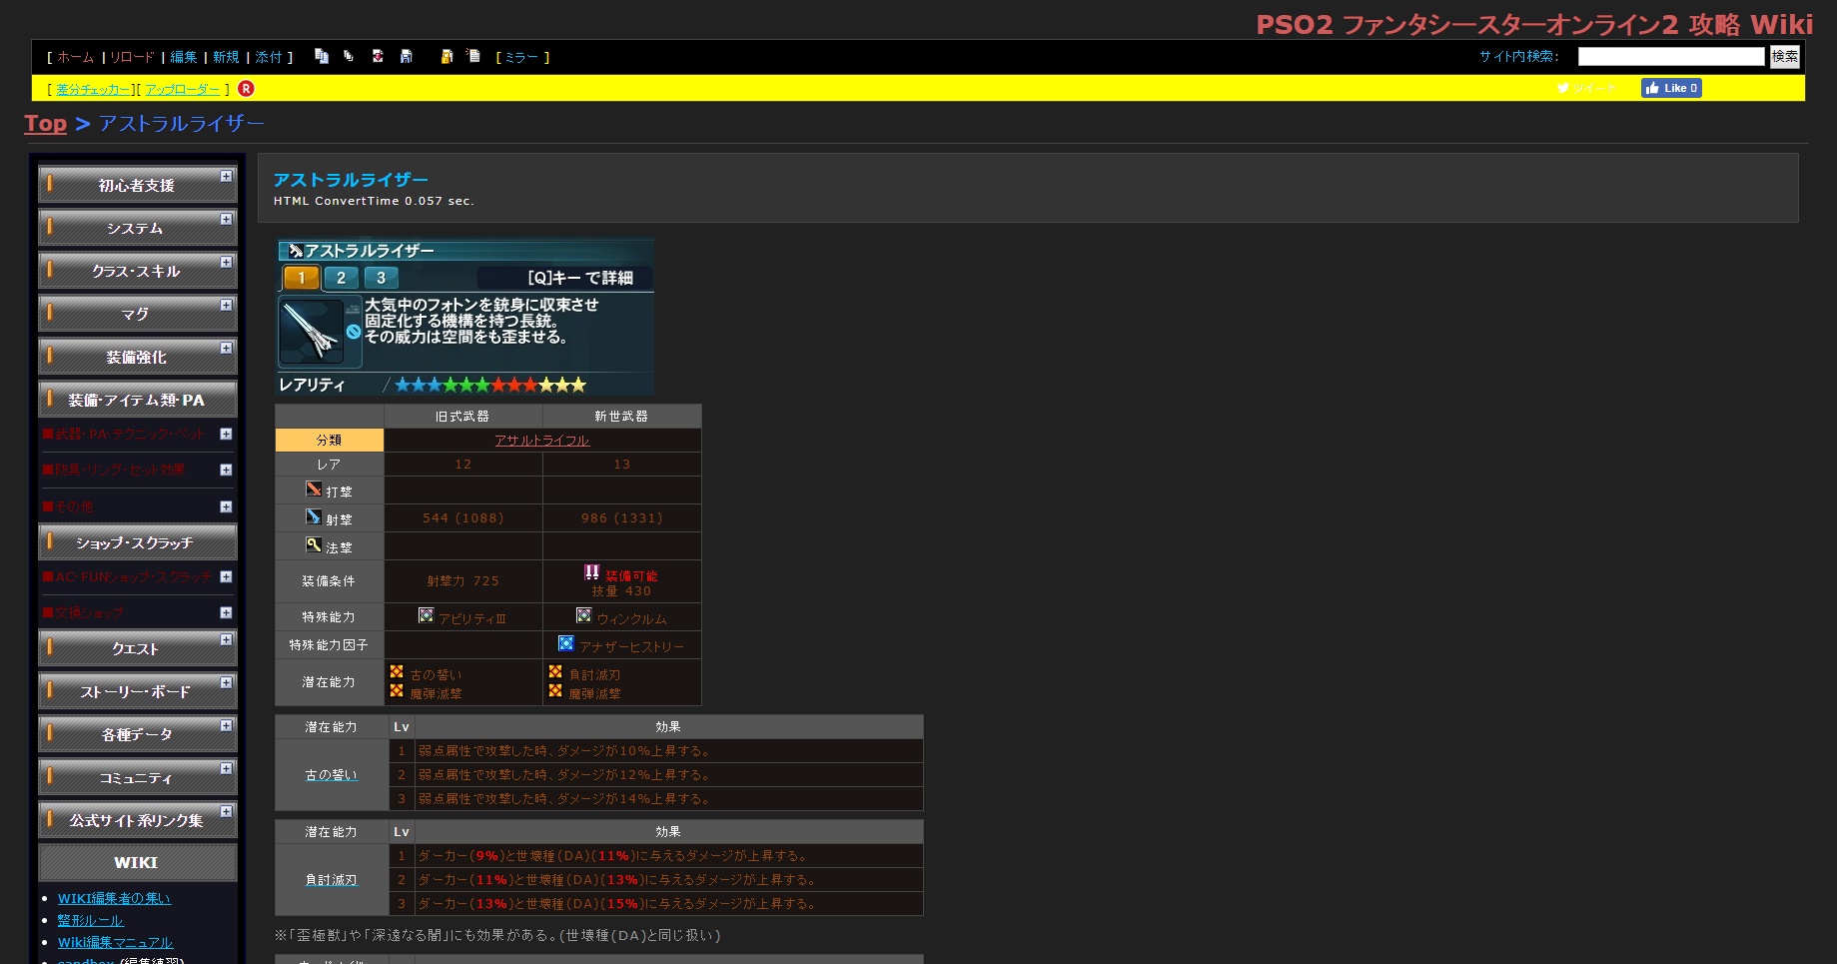This screenshot has width=1837, height=964.
Task: Click the page list document icon in toolbar
Action: pos(474,56)
